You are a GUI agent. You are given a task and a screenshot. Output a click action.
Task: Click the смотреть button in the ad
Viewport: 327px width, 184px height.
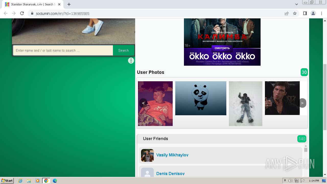coord(222,48)
